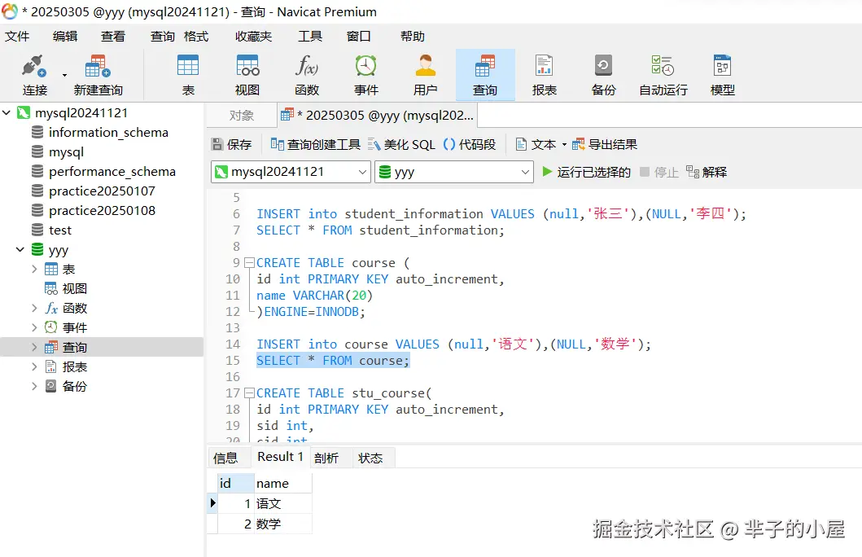Image resolution: width=862 pixels, height=557 pixels.
Task: Open the 函数 (Function) toolbar icon
Action: (307, 74)
